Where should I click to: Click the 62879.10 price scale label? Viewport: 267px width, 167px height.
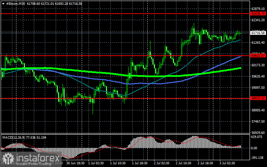tap(258, 9)
